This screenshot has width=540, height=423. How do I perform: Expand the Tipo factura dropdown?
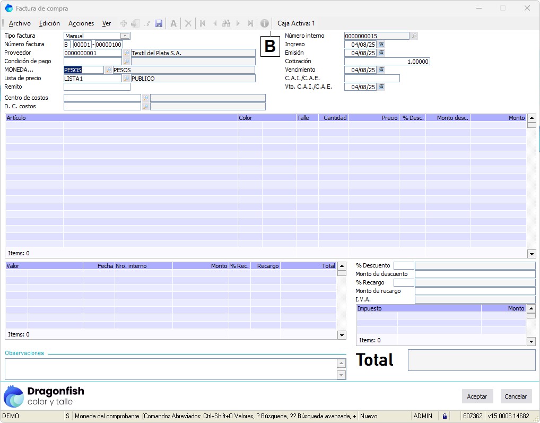click(x=125, y=36)
